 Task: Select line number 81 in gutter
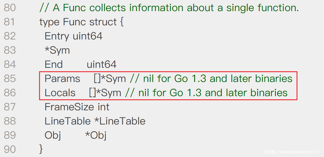(10, 22)
